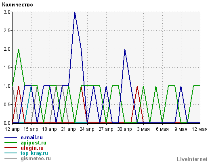
Task: Click the gray line swatch for gismeteo.ru
Action: [11, 158]
